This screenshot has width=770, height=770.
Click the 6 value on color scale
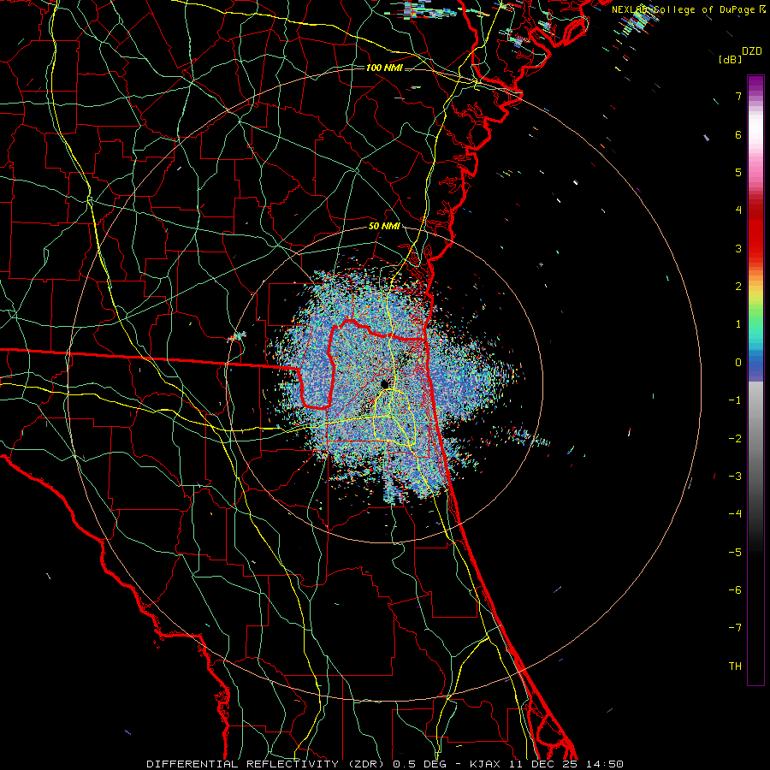[x=738, y=134]
